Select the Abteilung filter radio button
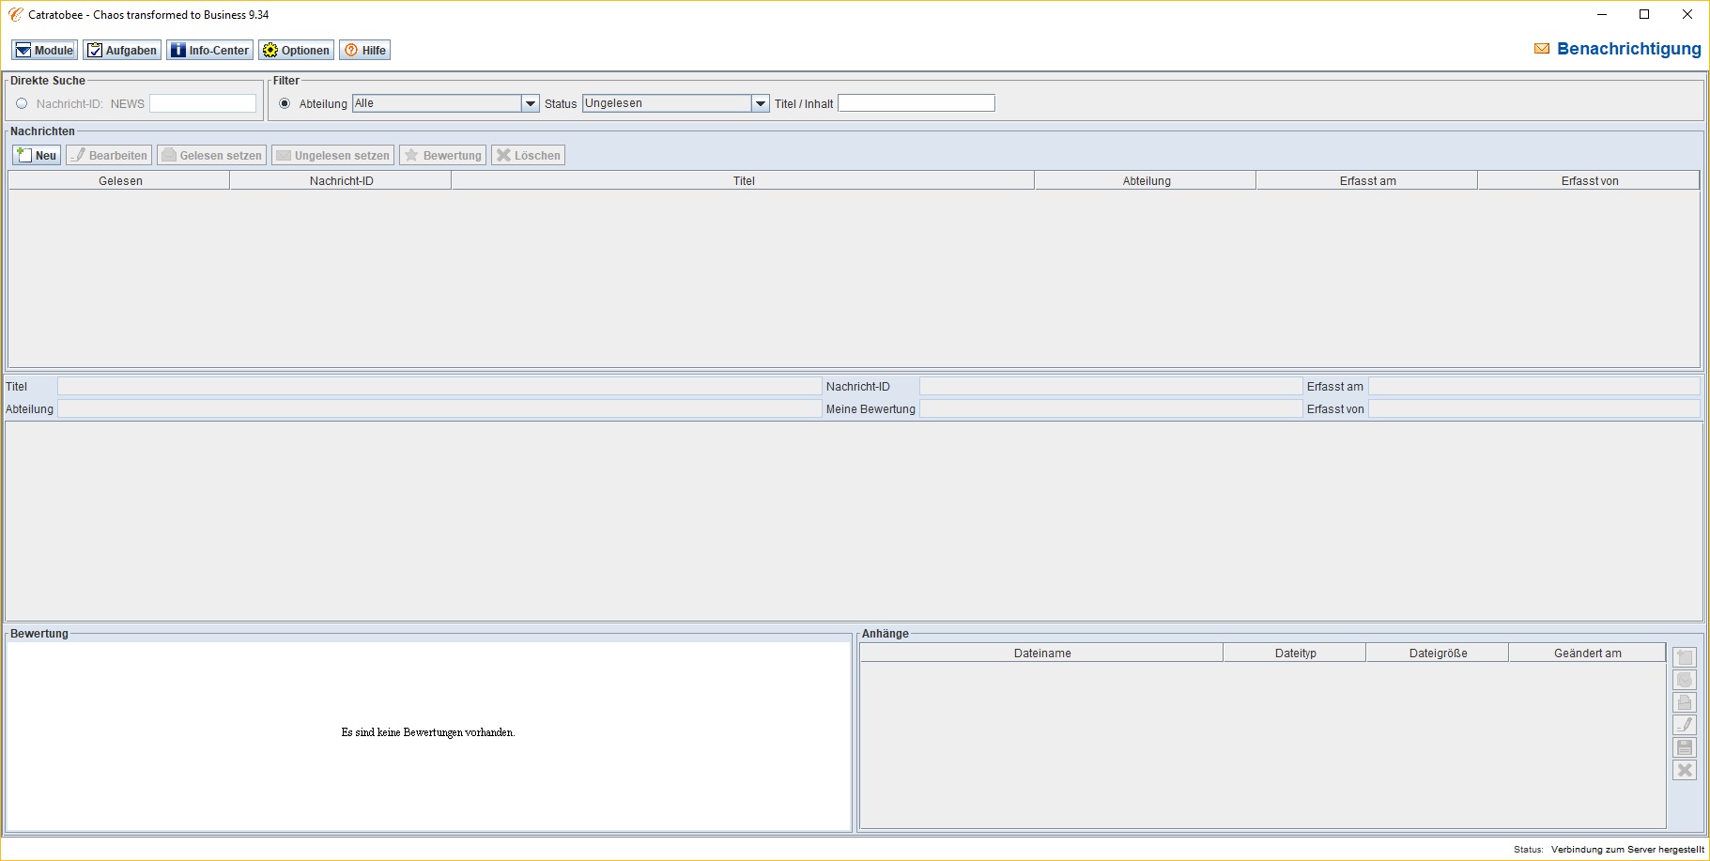Screen dimensions: 1710x861 [285, 104]
